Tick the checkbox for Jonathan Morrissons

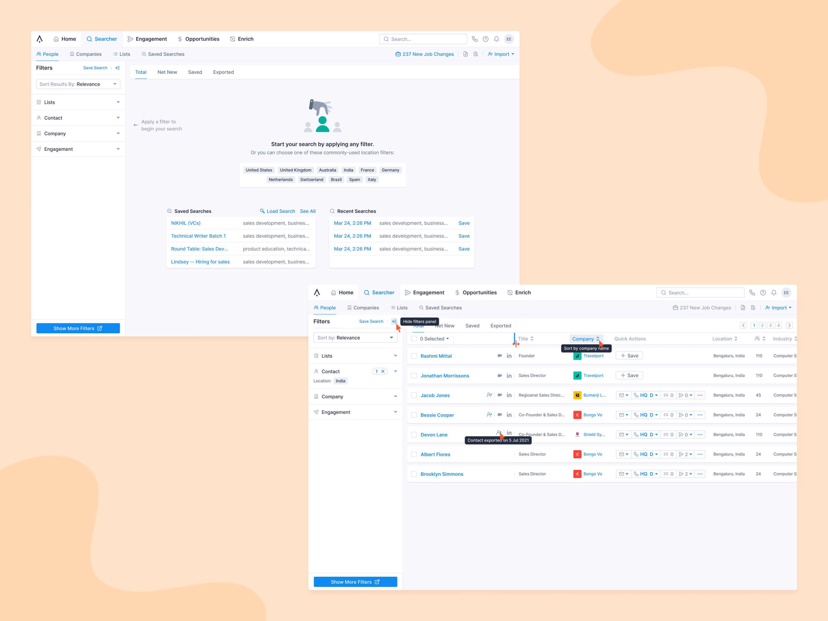pos(414,375)
